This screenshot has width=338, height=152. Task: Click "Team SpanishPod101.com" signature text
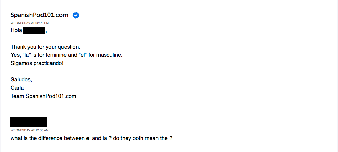[x=43, y=96]
